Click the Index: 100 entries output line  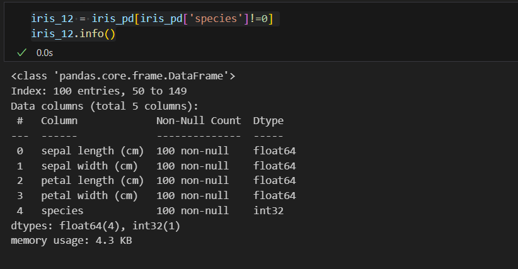click(x=99, y=91)
